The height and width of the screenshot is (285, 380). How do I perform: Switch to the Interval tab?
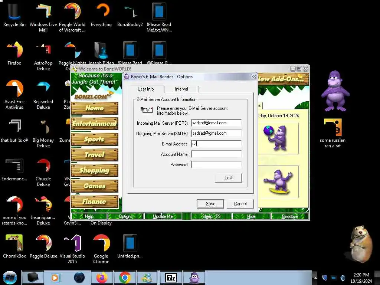[x=181, y=89]
